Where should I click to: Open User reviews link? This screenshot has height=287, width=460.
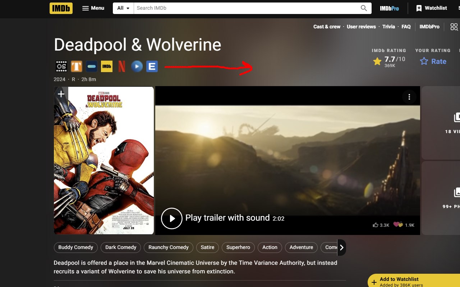[x=361, y=27]
